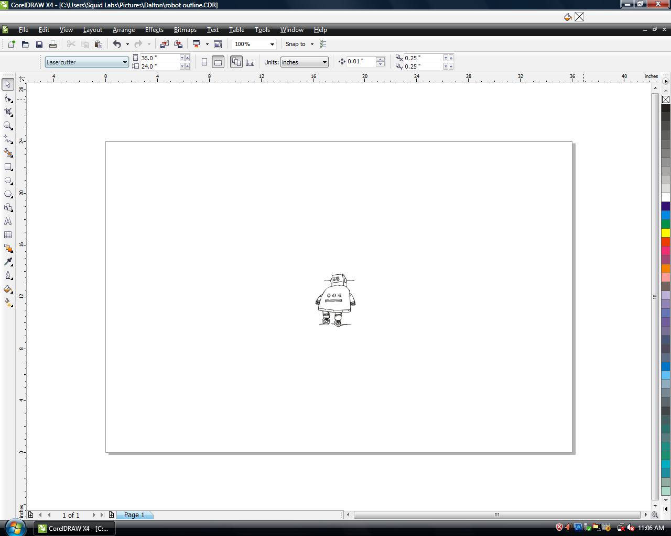Image resolution: width=671 pixels, height=536 pixels.
Task: Pick the orange color swatch
Action: click(x=666, y=269)
